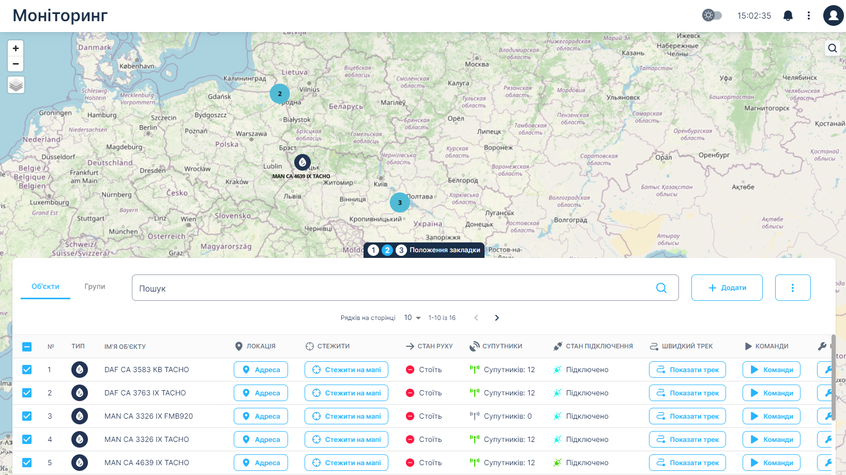Click Адреса for DAF CA 3583 KB TACHO
Image resolution: width=846 pixels, height=475 pixels.
pyautogui.click(x=261, y=370)
